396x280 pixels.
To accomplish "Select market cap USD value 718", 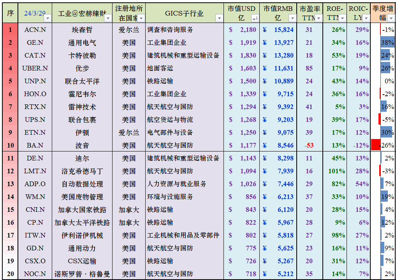I will [x=251, y=274].
